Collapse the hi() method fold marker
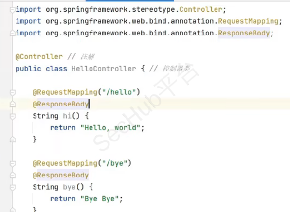290x212 pixels. tap(13, 116)
